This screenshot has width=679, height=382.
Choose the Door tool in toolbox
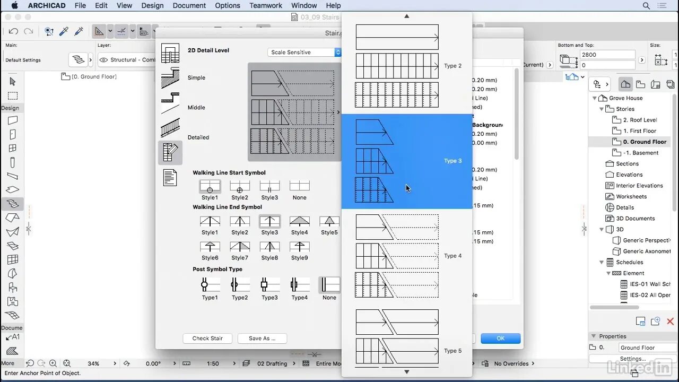point(13,134)
